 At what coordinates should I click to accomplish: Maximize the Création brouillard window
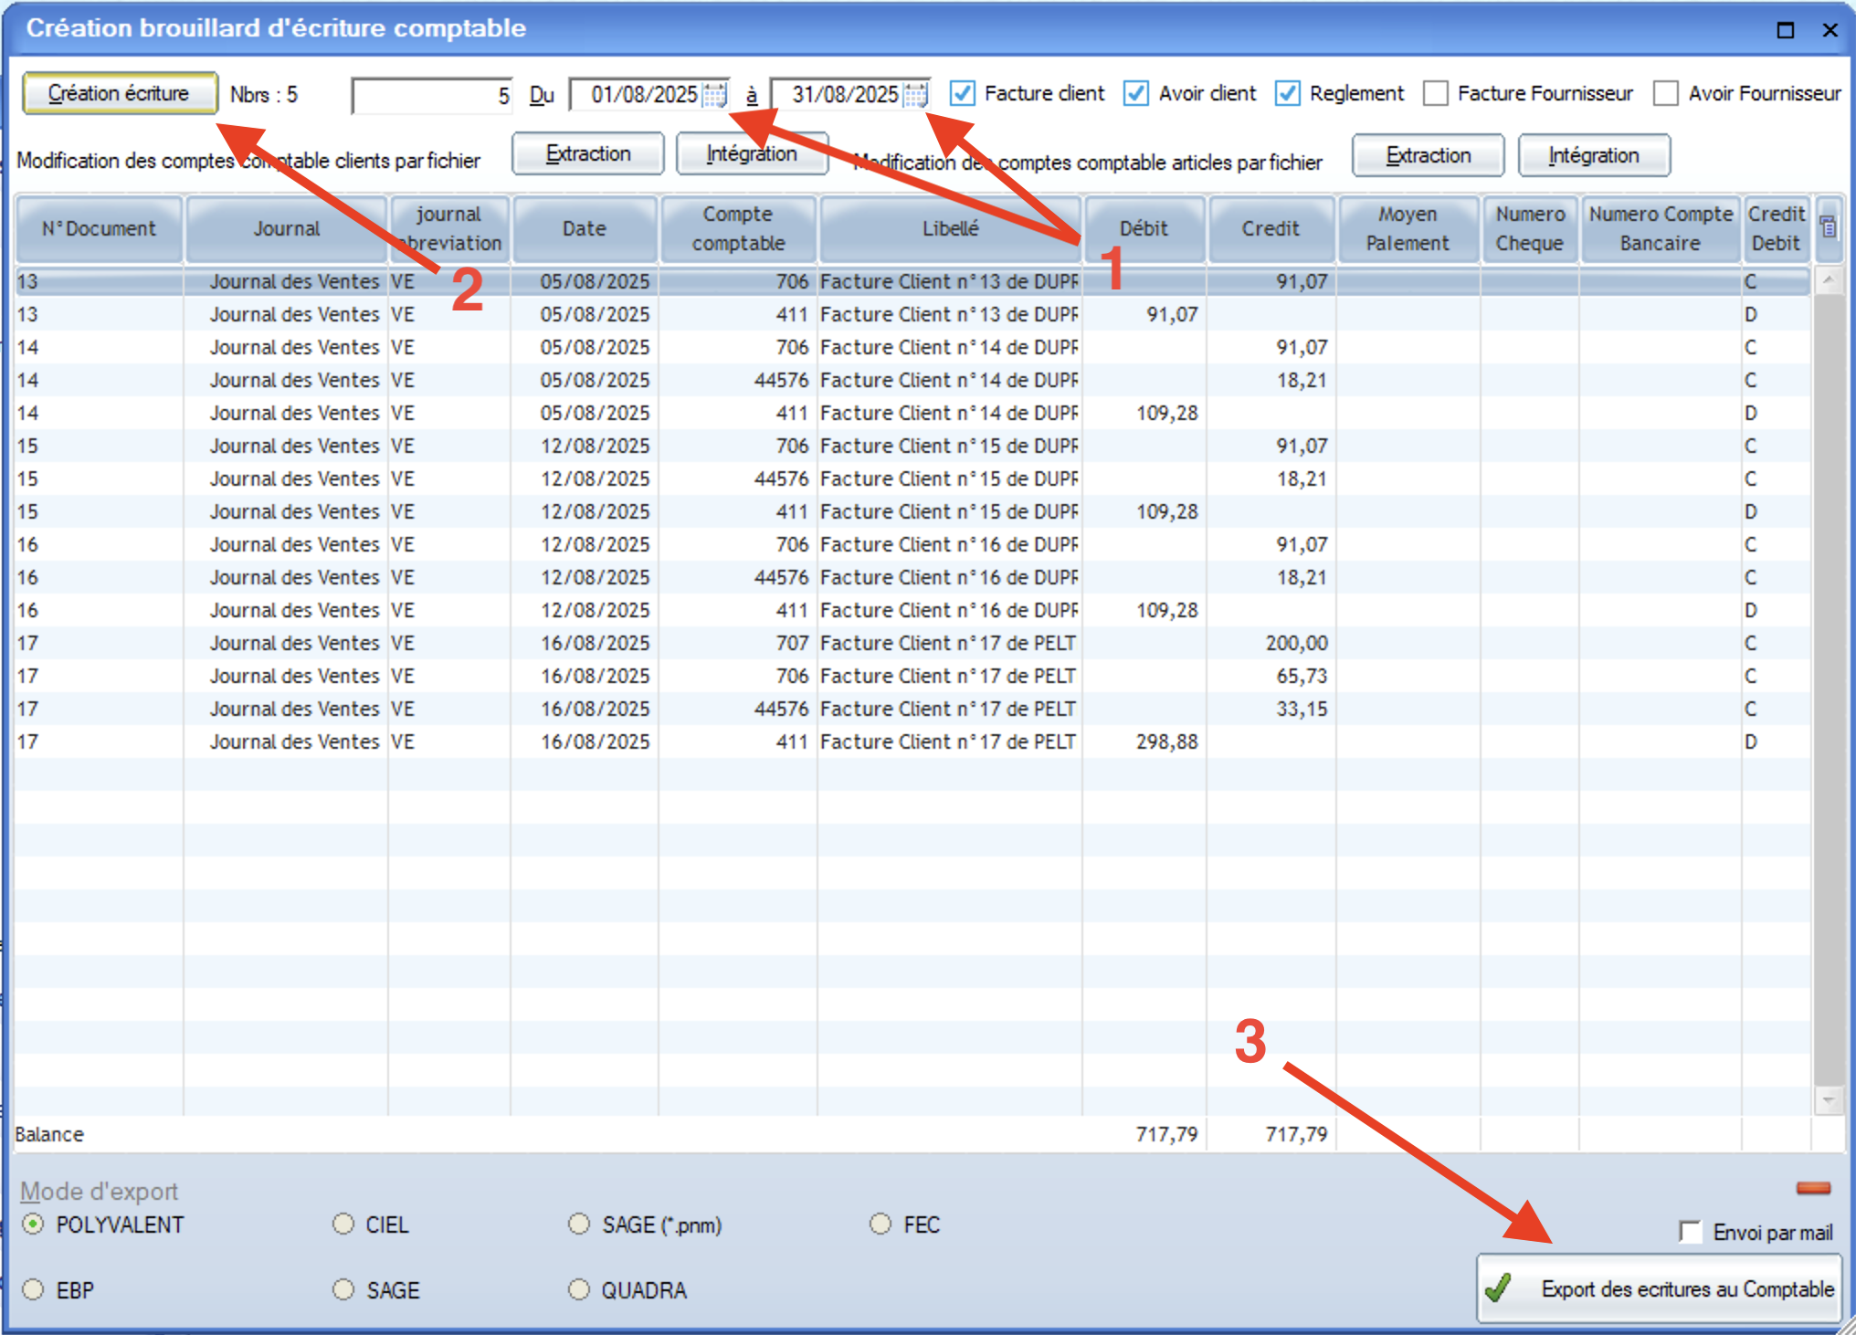click(1785, 30)
